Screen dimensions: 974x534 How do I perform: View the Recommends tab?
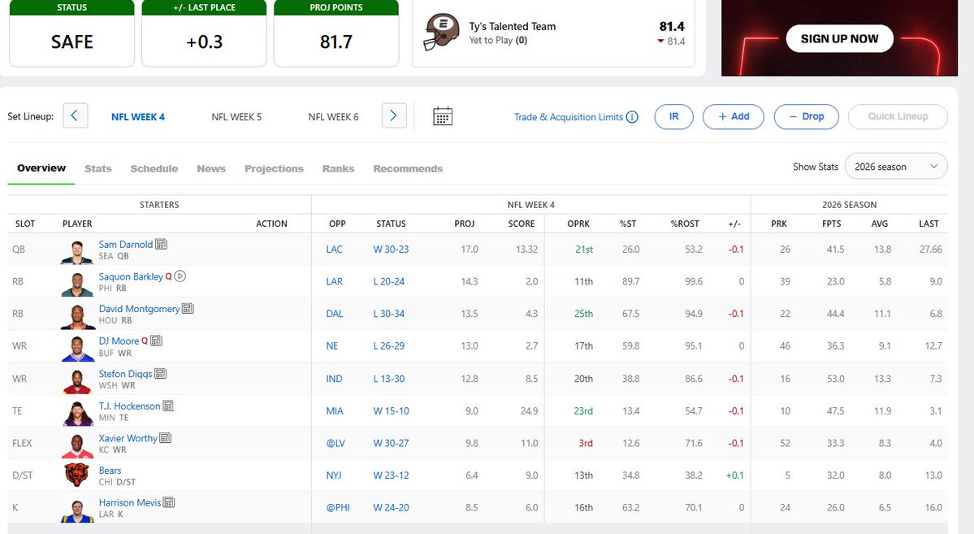(x=408, y=168)
